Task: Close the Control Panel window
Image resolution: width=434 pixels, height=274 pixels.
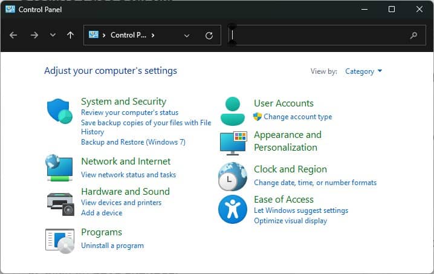Action: tap(419, 10)
